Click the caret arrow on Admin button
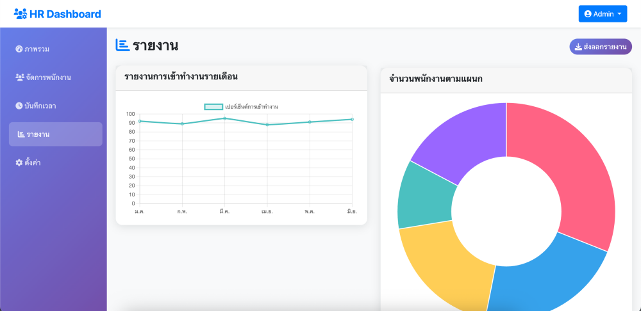The image size is (641, 311). coord(619,14)
